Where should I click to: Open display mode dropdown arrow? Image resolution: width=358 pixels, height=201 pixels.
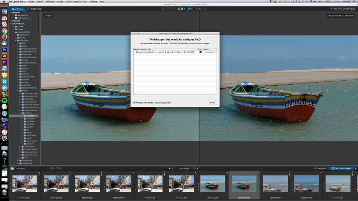[x=184, y=9]
